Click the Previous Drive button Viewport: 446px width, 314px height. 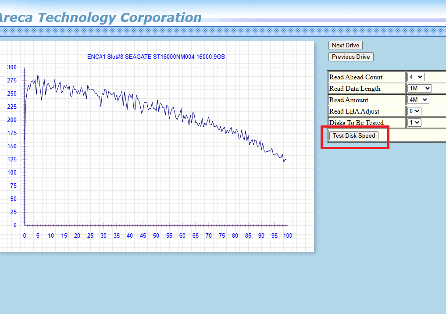[x=350, y=57]
